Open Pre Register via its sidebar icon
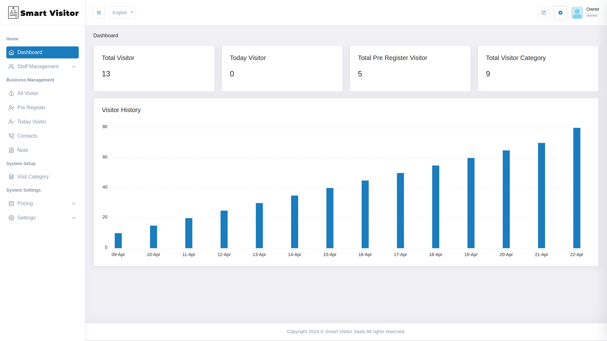Screen dimensions: 607x341 point(11,108)
